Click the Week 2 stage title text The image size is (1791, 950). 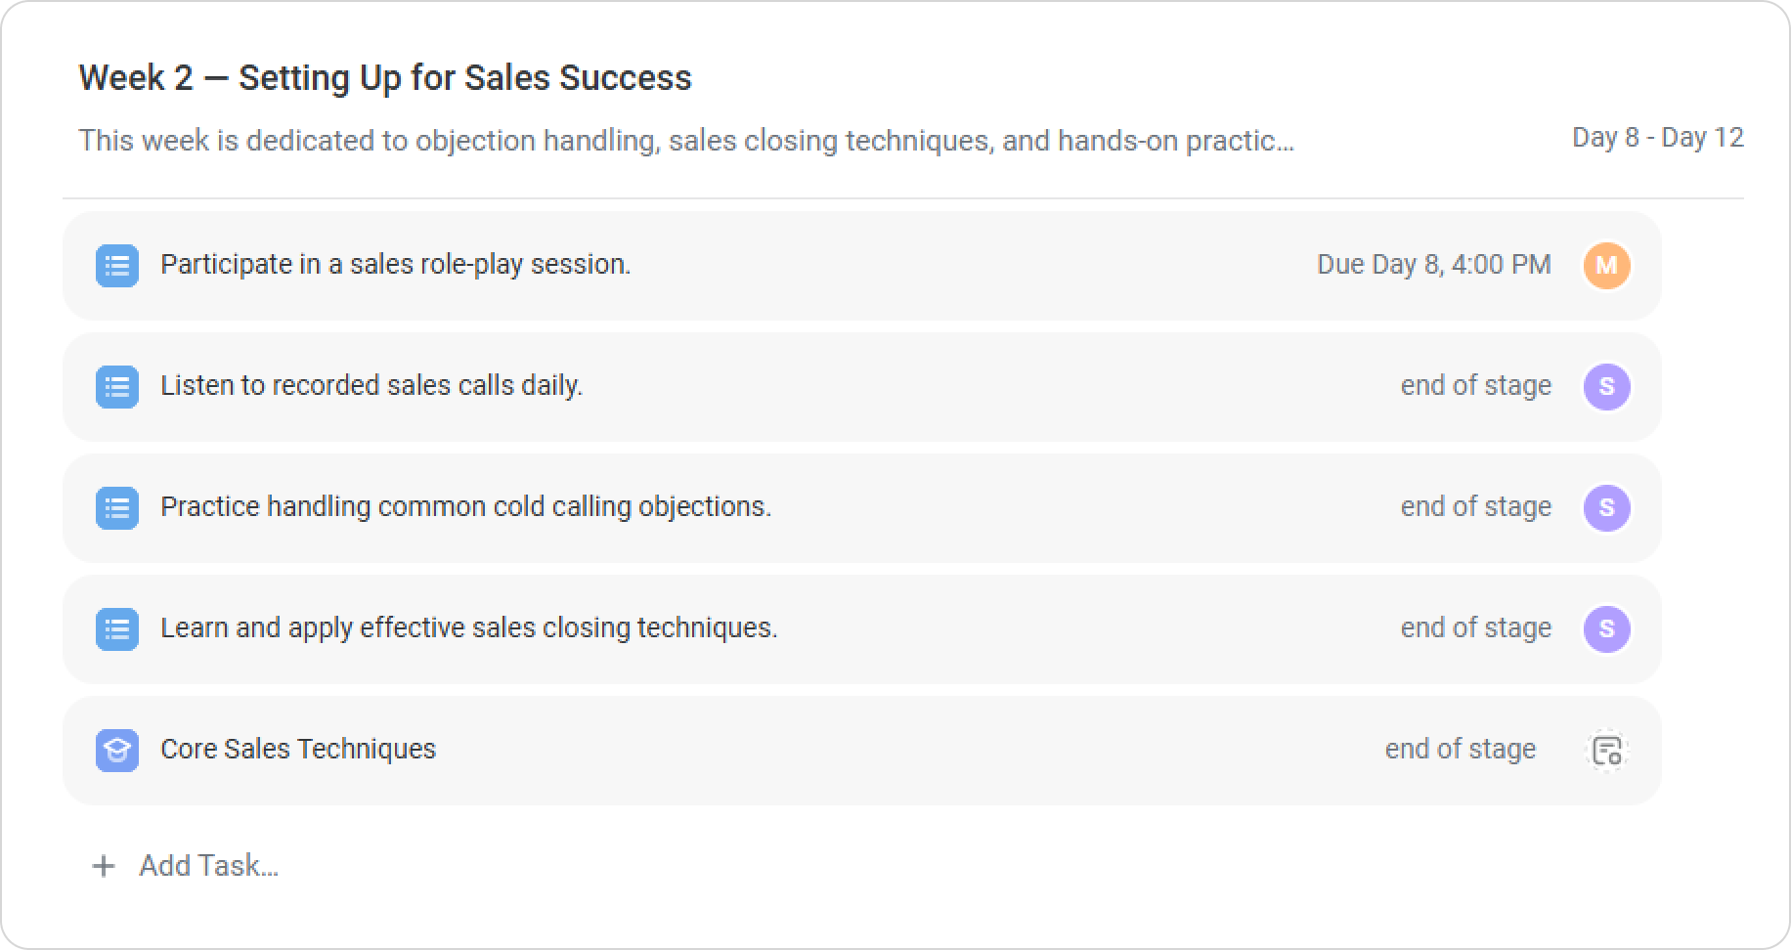tap(384, 78)
